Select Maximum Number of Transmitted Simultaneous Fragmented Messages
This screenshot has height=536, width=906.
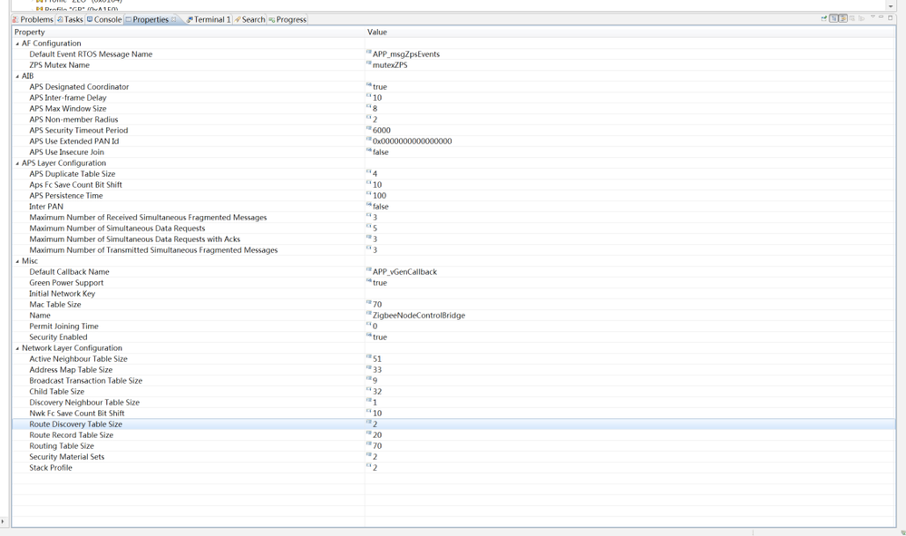click(x=153, y=250)
